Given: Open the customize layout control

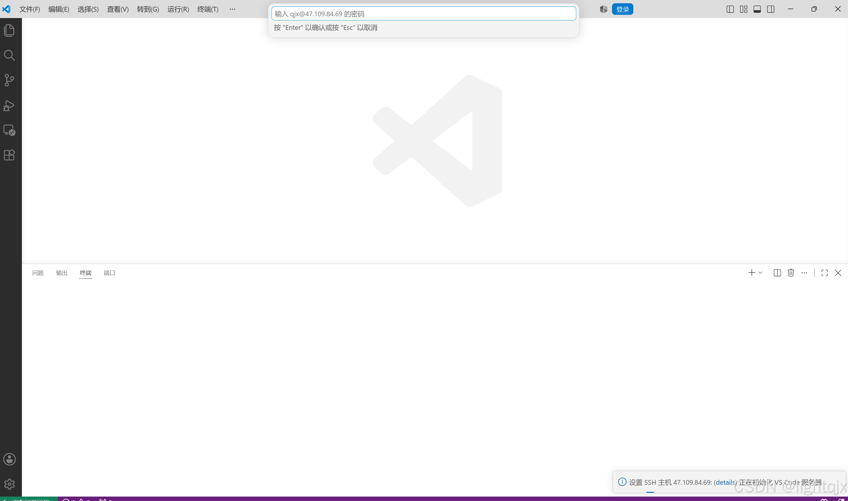Looking at the screenshot, I should coord(744,9).
